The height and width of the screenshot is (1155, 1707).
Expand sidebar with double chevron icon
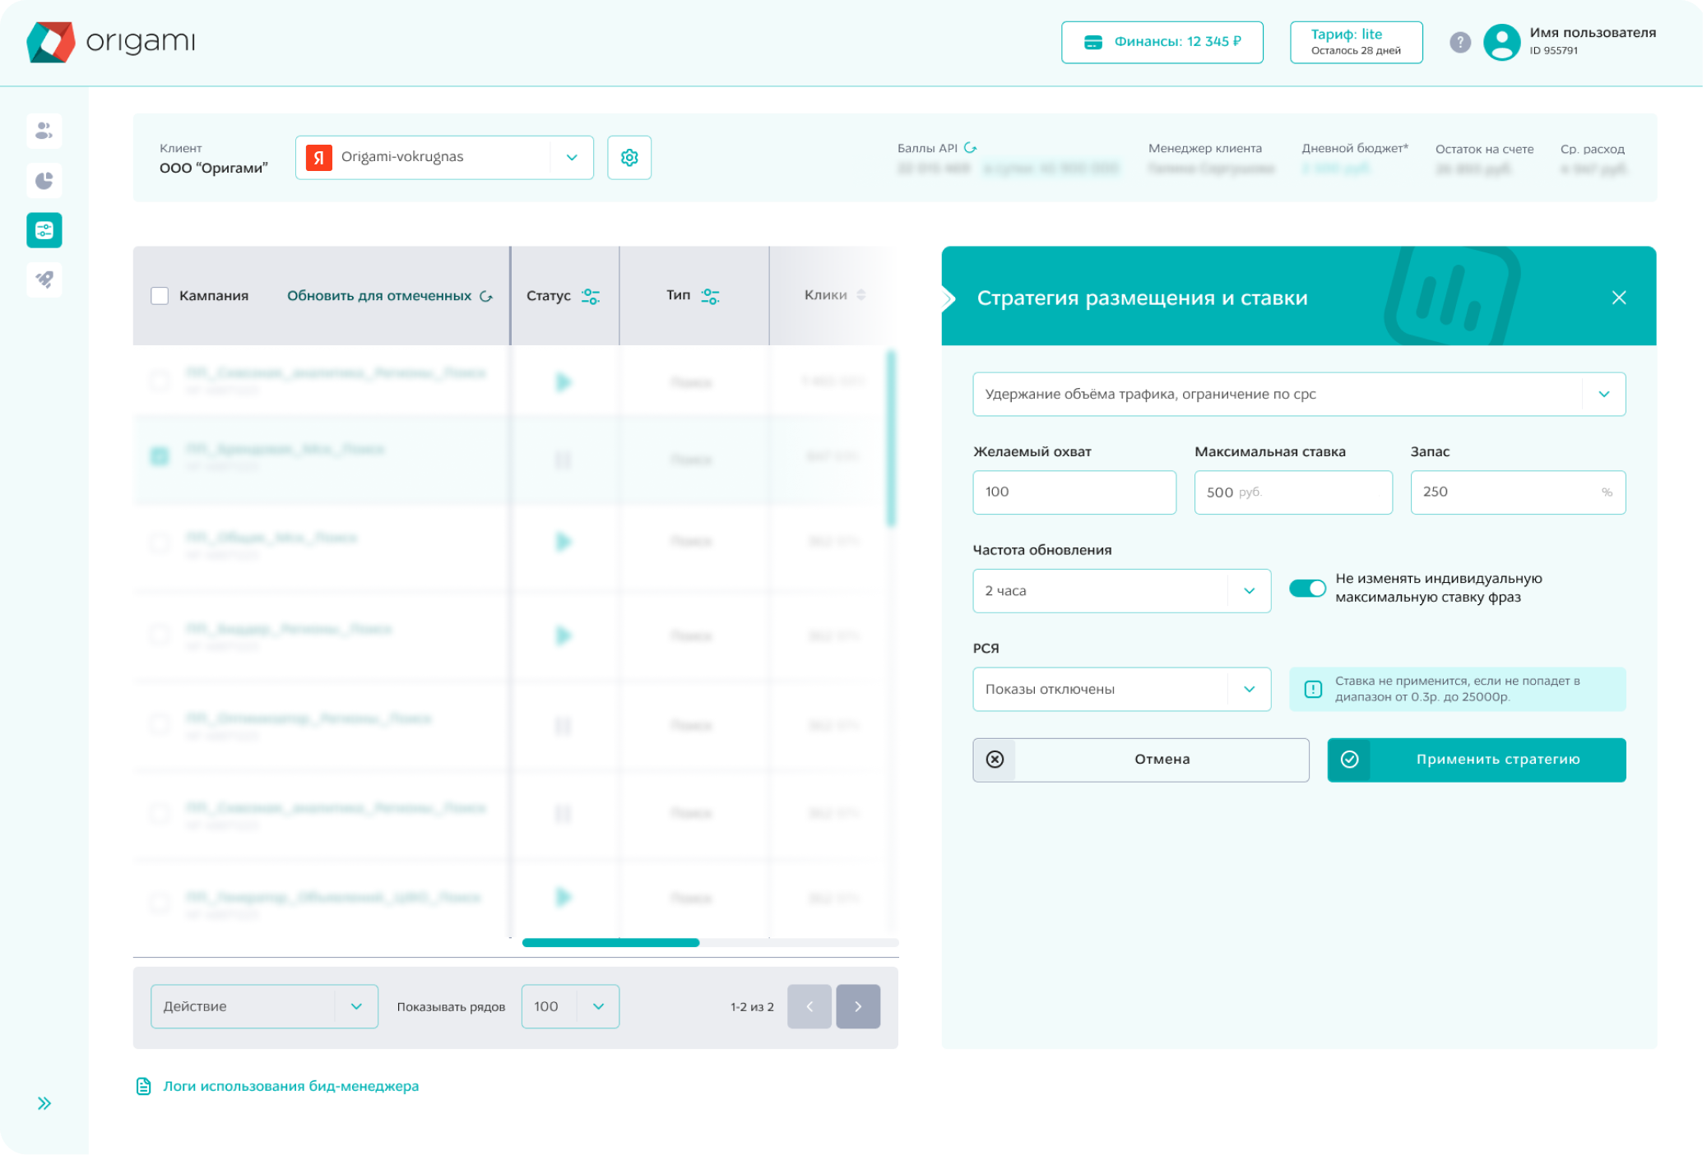click(x=44, y=1103)
